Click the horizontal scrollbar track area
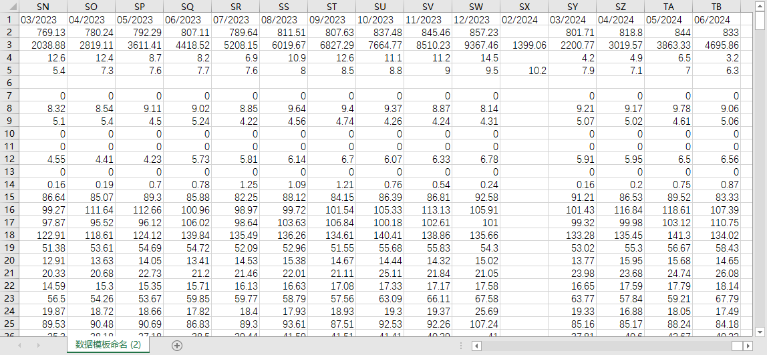 (607, 346)
